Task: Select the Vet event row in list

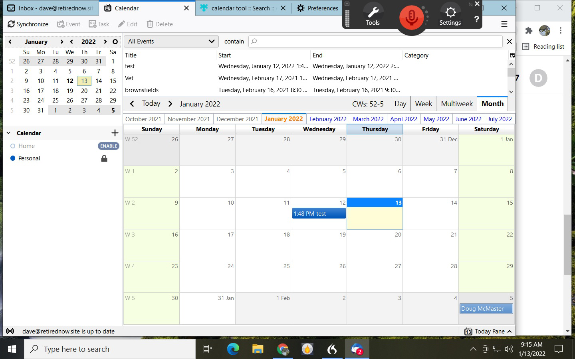Action: [315, 78]
